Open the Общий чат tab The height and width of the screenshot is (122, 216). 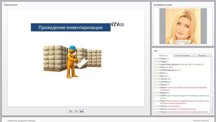[163, 56]
